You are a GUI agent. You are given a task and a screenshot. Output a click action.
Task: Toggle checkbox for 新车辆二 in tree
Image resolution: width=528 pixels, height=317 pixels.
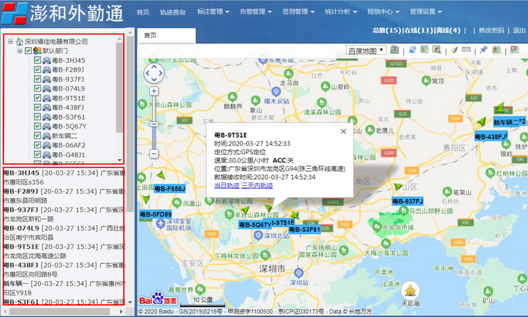tap(37, 135)
